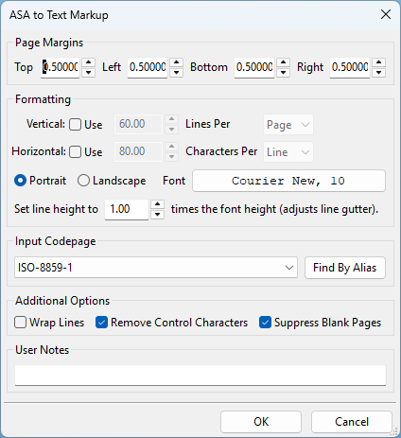The width and height of the screenshot is (401, 438).
Task: Click the Bottom margin input field
Action: 254,67
